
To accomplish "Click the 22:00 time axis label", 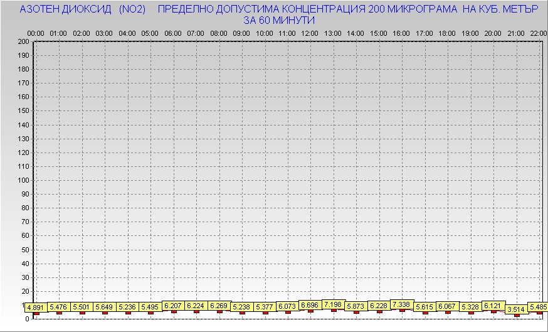I will (539, 34).
